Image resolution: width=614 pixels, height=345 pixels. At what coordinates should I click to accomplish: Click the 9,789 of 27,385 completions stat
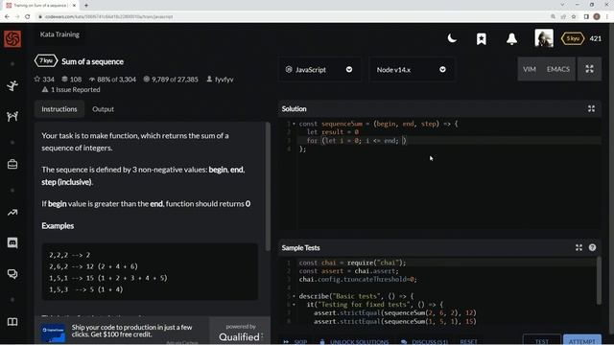171,80
